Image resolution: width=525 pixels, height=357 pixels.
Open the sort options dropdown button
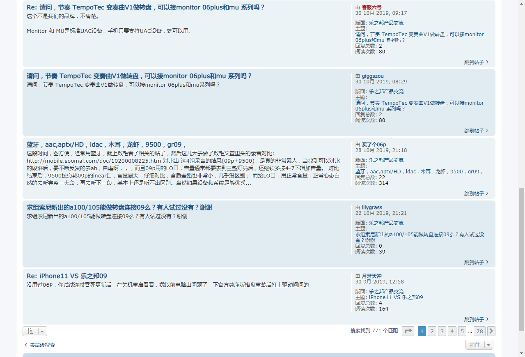coord(35,331)
